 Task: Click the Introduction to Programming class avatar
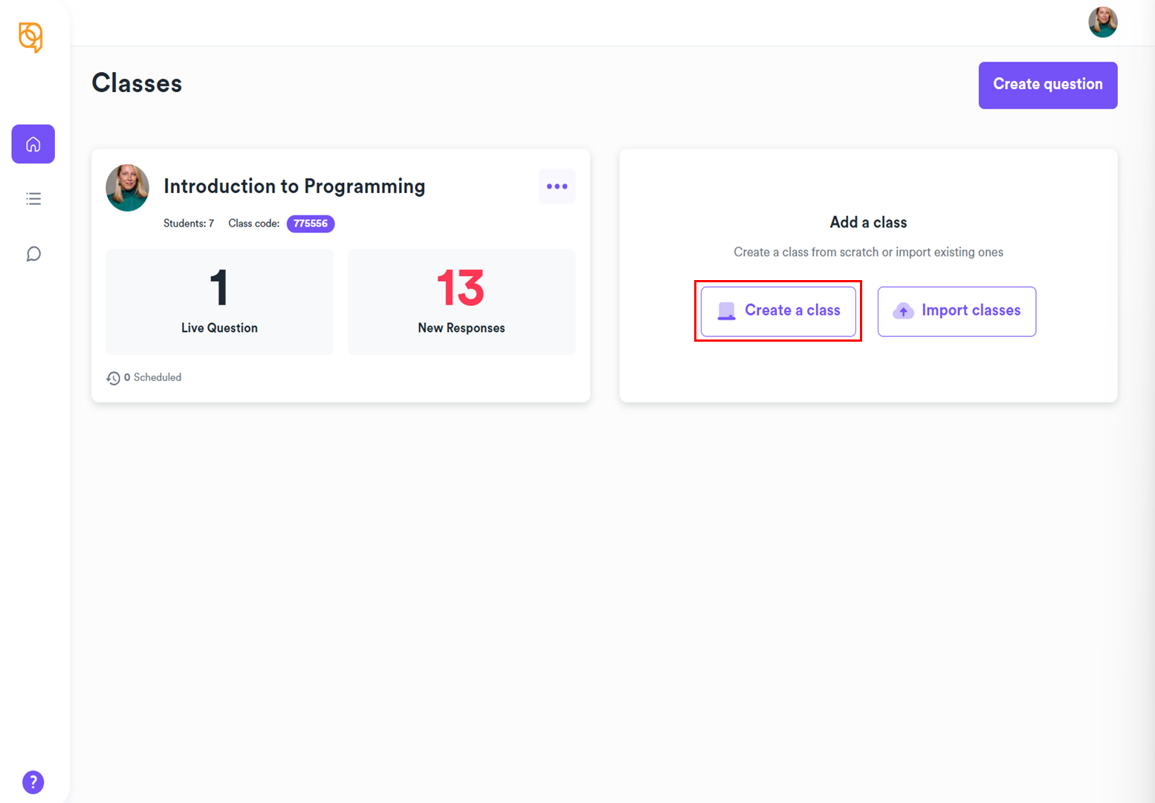pyautogui.click(x=128, y=188)
